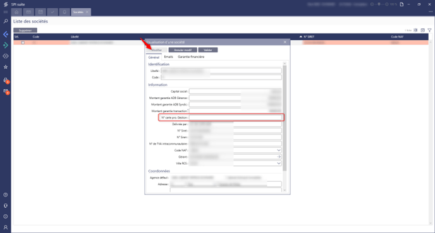Click the Modifier button
This screenshot has height=233, width=435.
(x=157, y=50)
